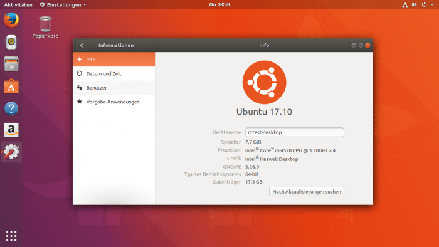
Task: Click the Typ des Betriebssystems label
Action: pyautogui.click(x=213, y=174)
